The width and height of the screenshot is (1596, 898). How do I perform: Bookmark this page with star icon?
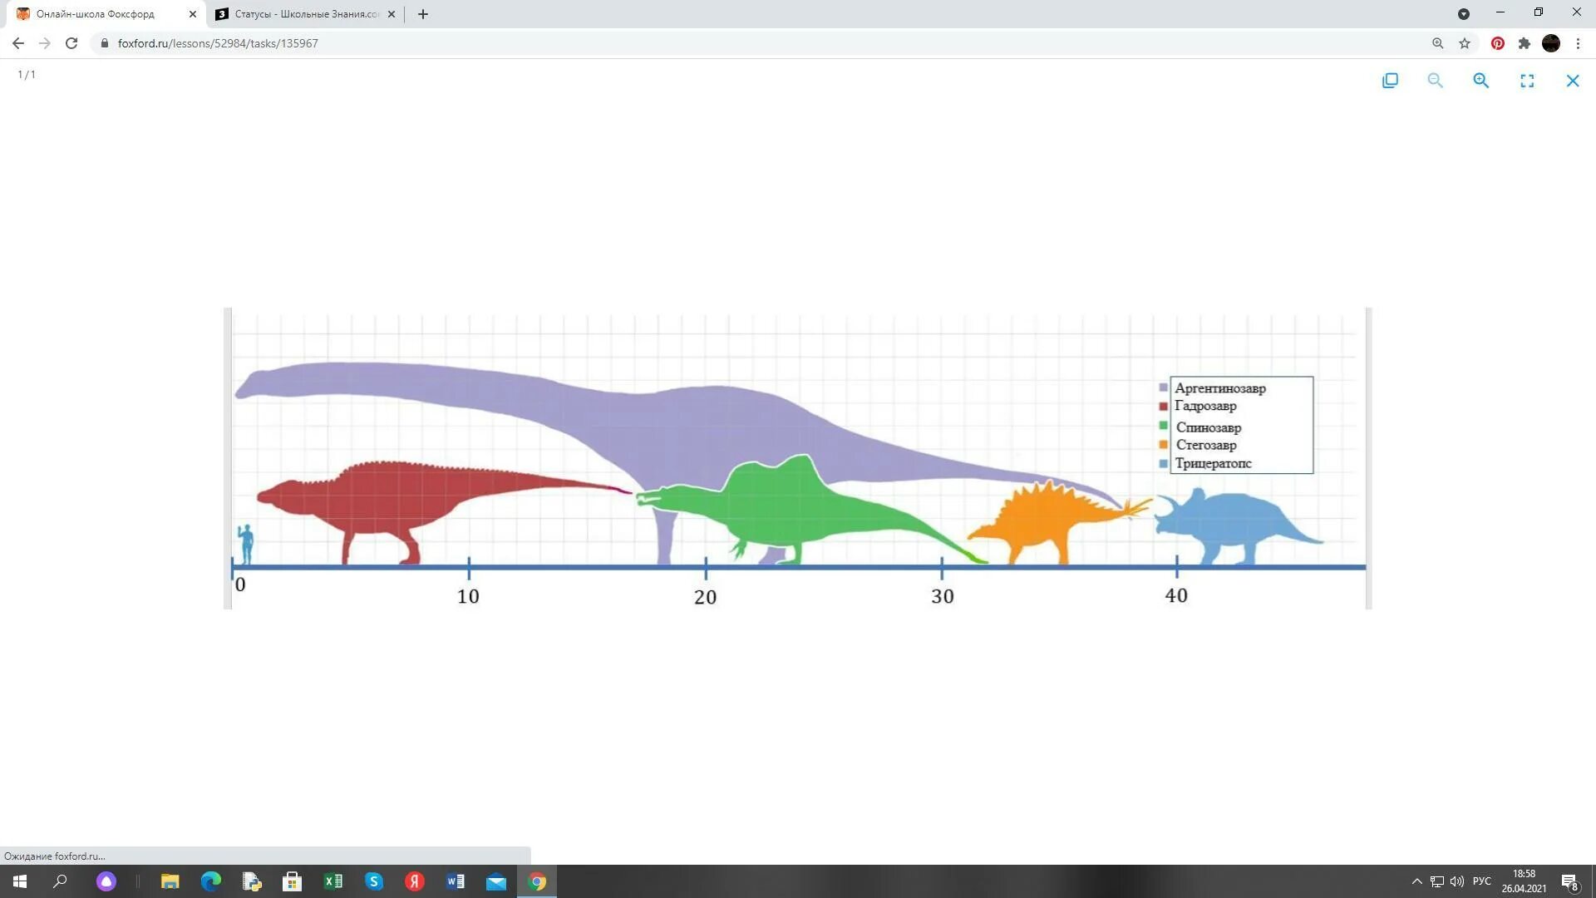1465,43
